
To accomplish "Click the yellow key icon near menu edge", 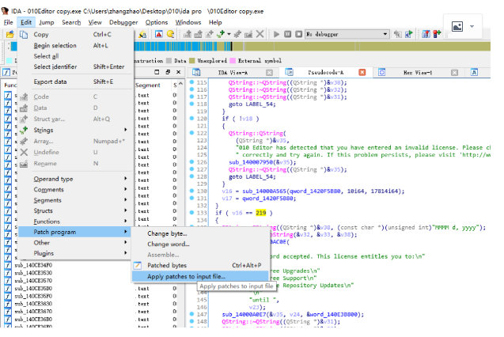I will tap(142, 34).
